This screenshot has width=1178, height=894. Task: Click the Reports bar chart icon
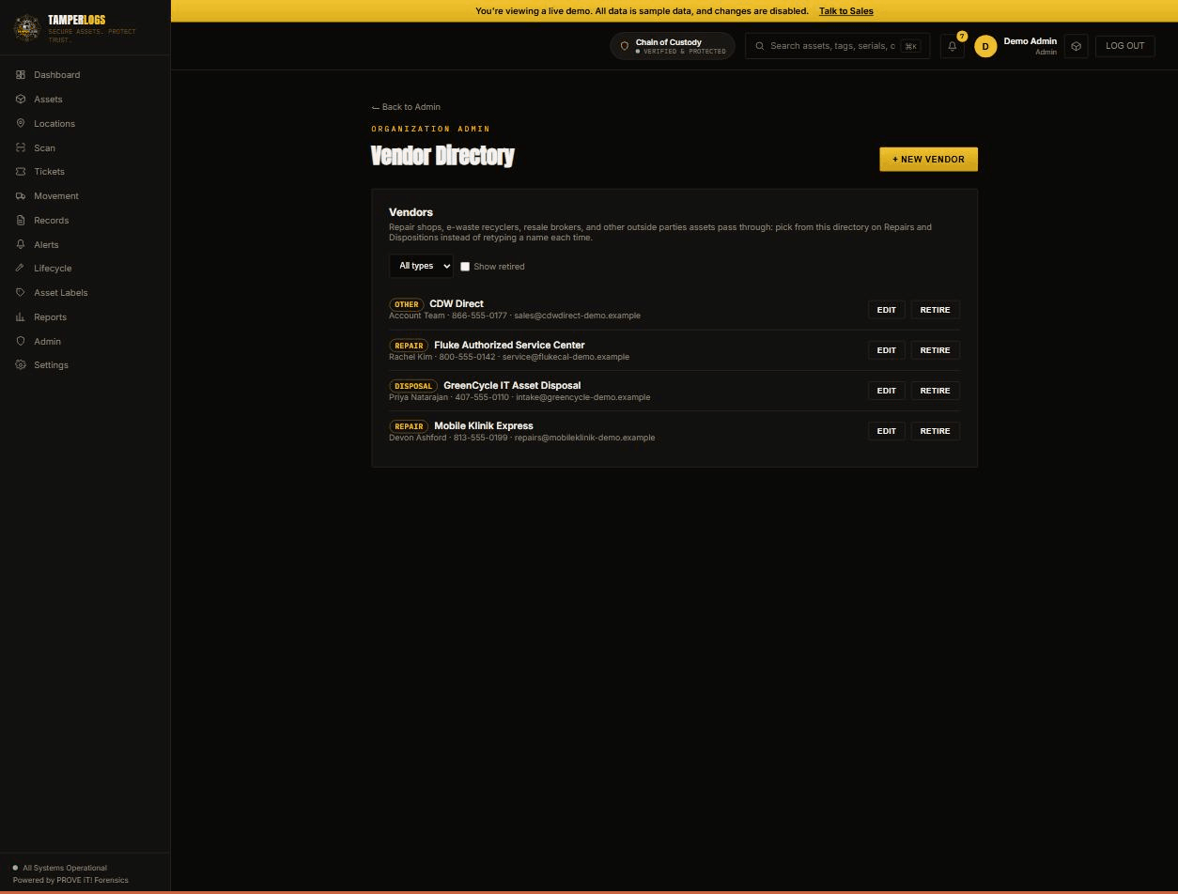[x=21, y=317]
